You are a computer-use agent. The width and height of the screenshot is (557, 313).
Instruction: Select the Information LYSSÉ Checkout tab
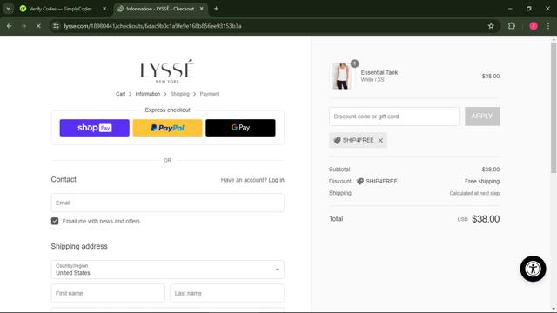160,9
